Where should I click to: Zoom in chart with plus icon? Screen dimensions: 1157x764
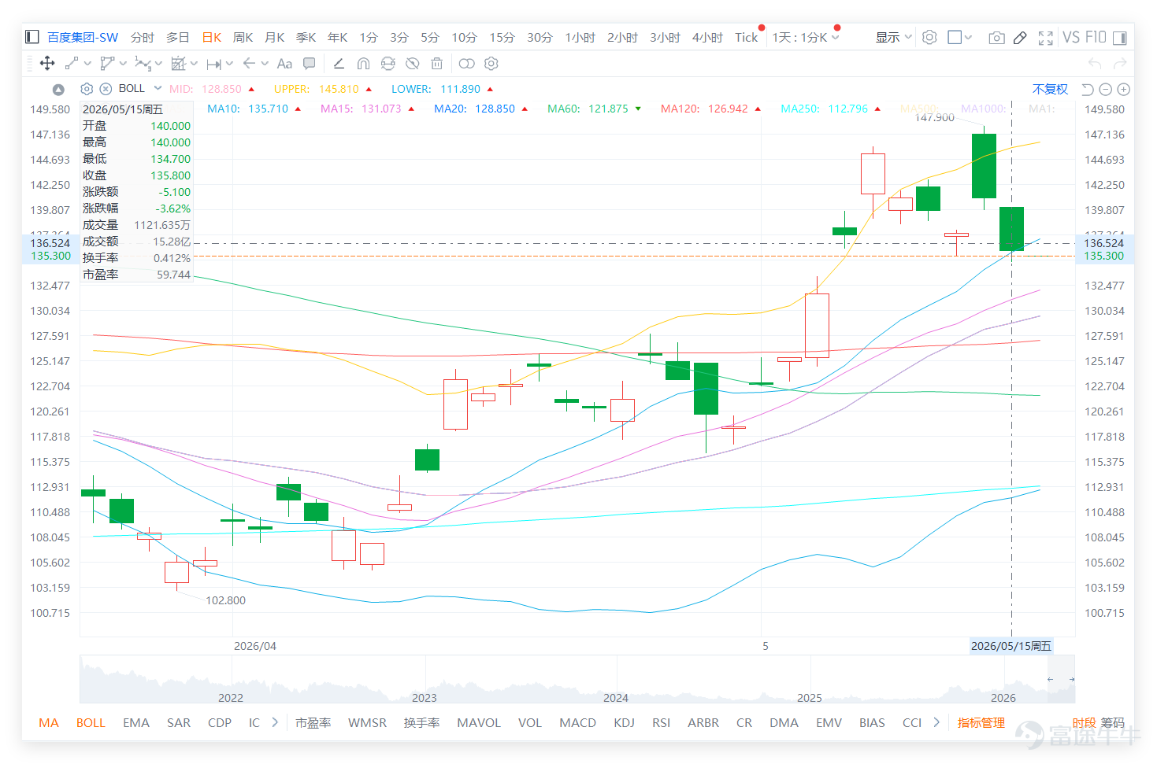[1124, 90]
